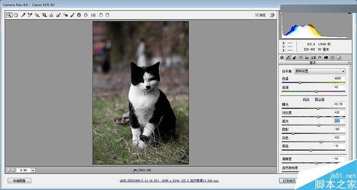This screenshot has height=190, width=357.
Task: Activate the Targeted Adjustment tool
Action: click(37, 15)
